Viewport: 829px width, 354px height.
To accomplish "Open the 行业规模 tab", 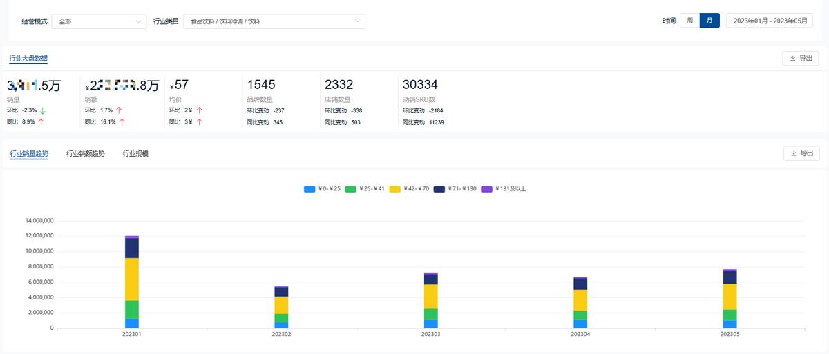I will click(x=135, y=154).
